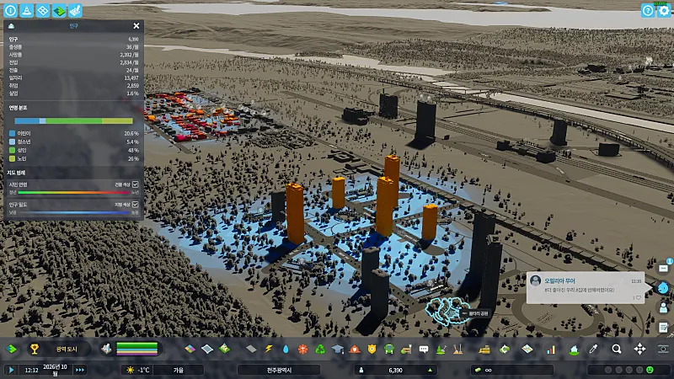This screenshot has width=674, height=379.
Task: Close the 인구 info panel
Action: tap(136, 26)
